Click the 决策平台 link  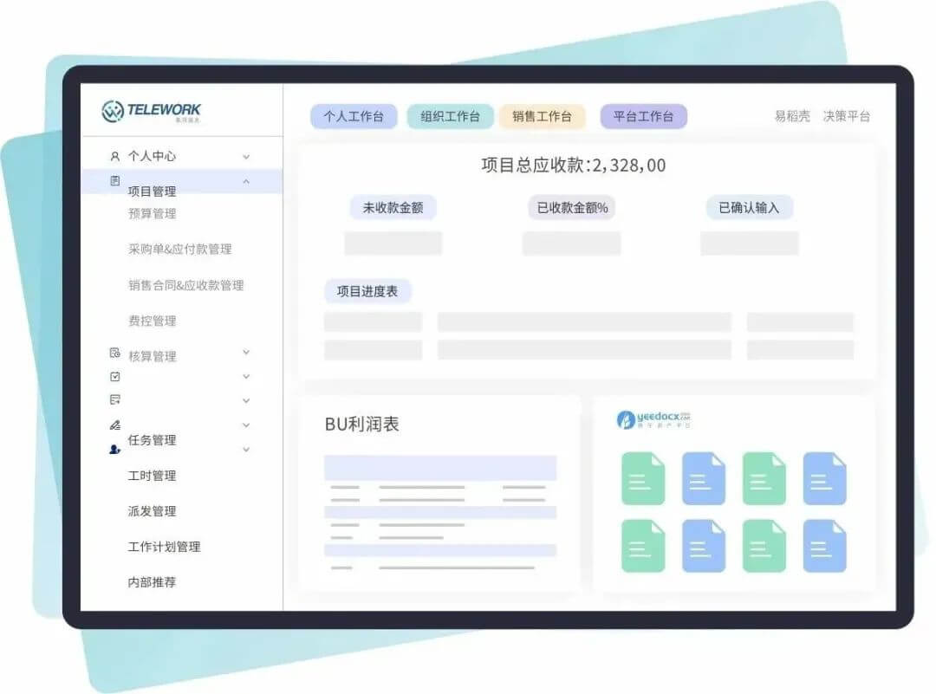coord(846,116)
